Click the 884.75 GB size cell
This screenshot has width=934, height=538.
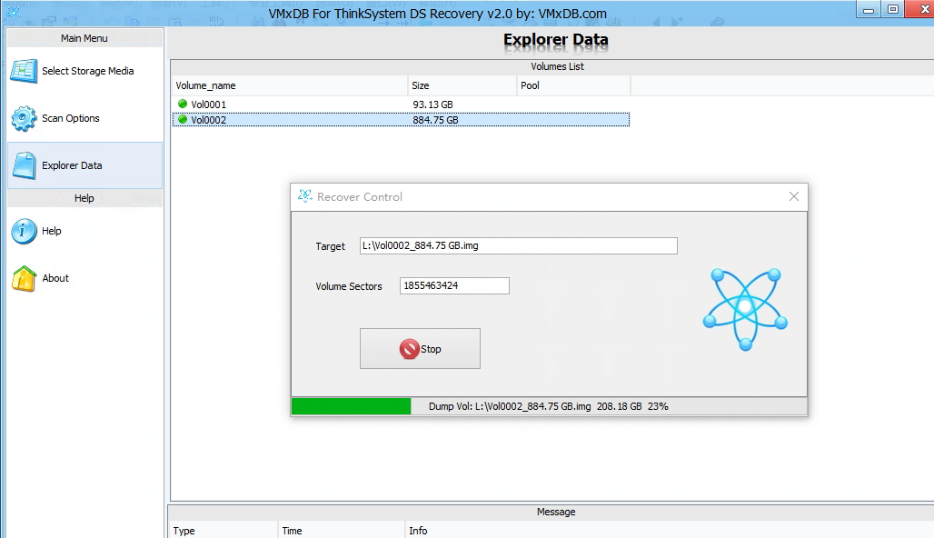[435, 120]
